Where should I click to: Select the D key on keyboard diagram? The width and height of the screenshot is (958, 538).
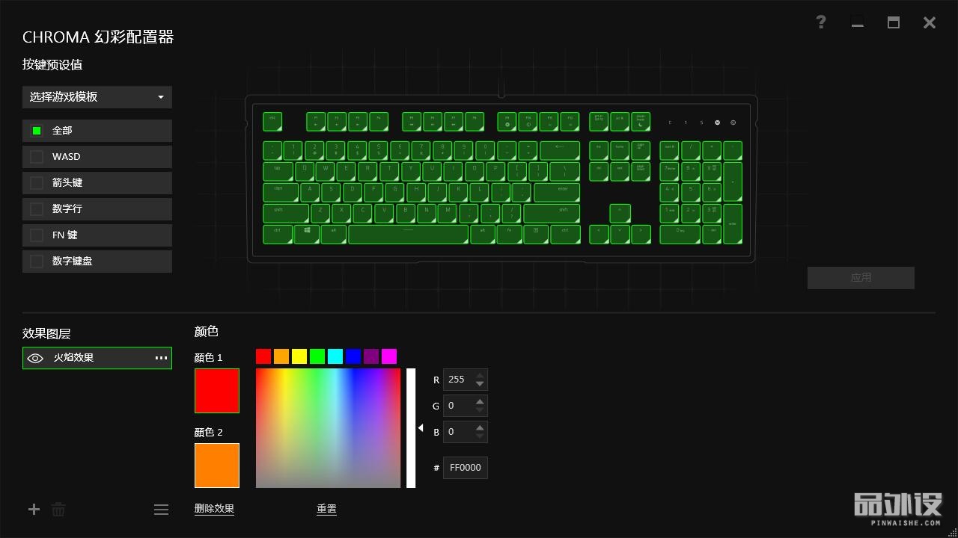click(x=352, y=192)
